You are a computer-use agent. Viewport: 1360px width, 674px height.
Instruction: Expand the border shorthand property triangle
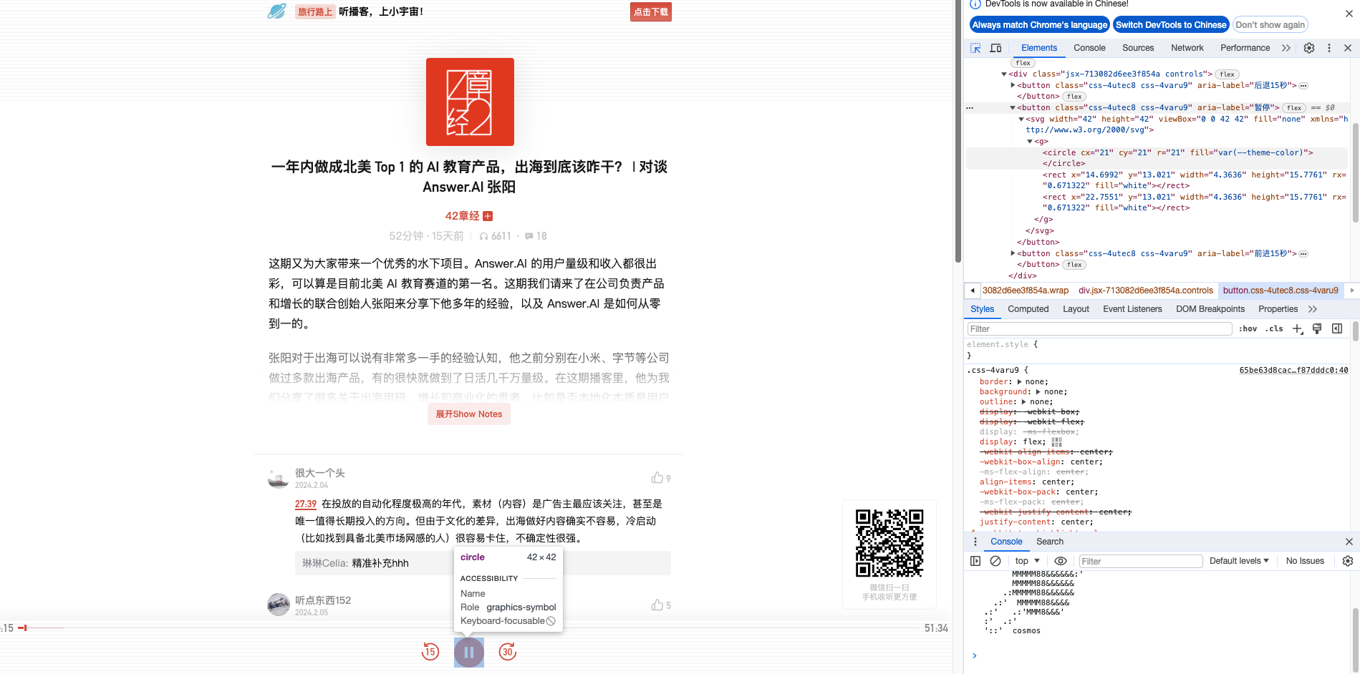(1020, 382)
